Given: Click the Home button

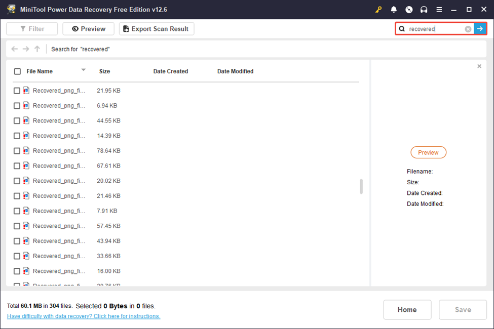Looking at the screenshot, I should point(407,310).
